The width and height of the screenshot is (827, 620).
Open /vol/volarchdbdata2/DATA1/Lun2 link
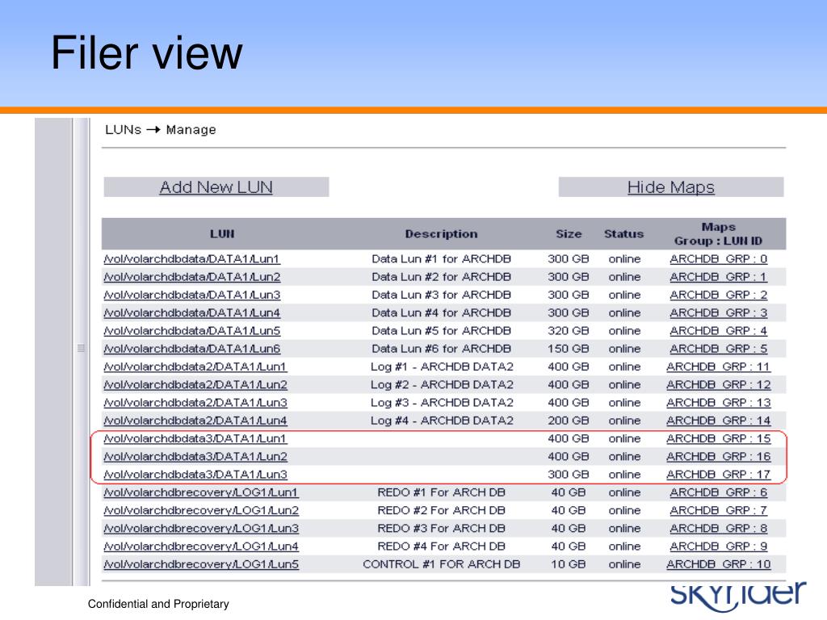click(x=195, y=384)
